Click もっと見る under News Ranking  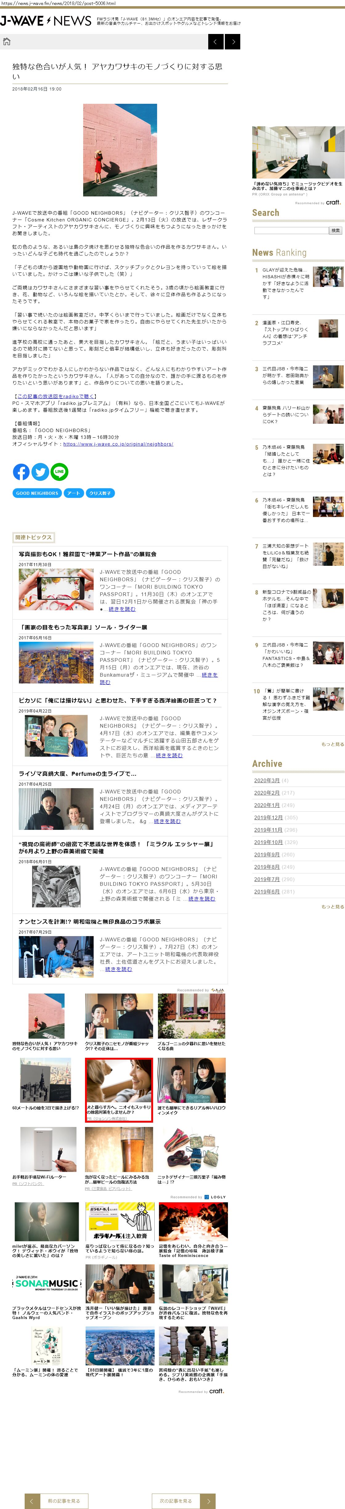click(332, 744)
